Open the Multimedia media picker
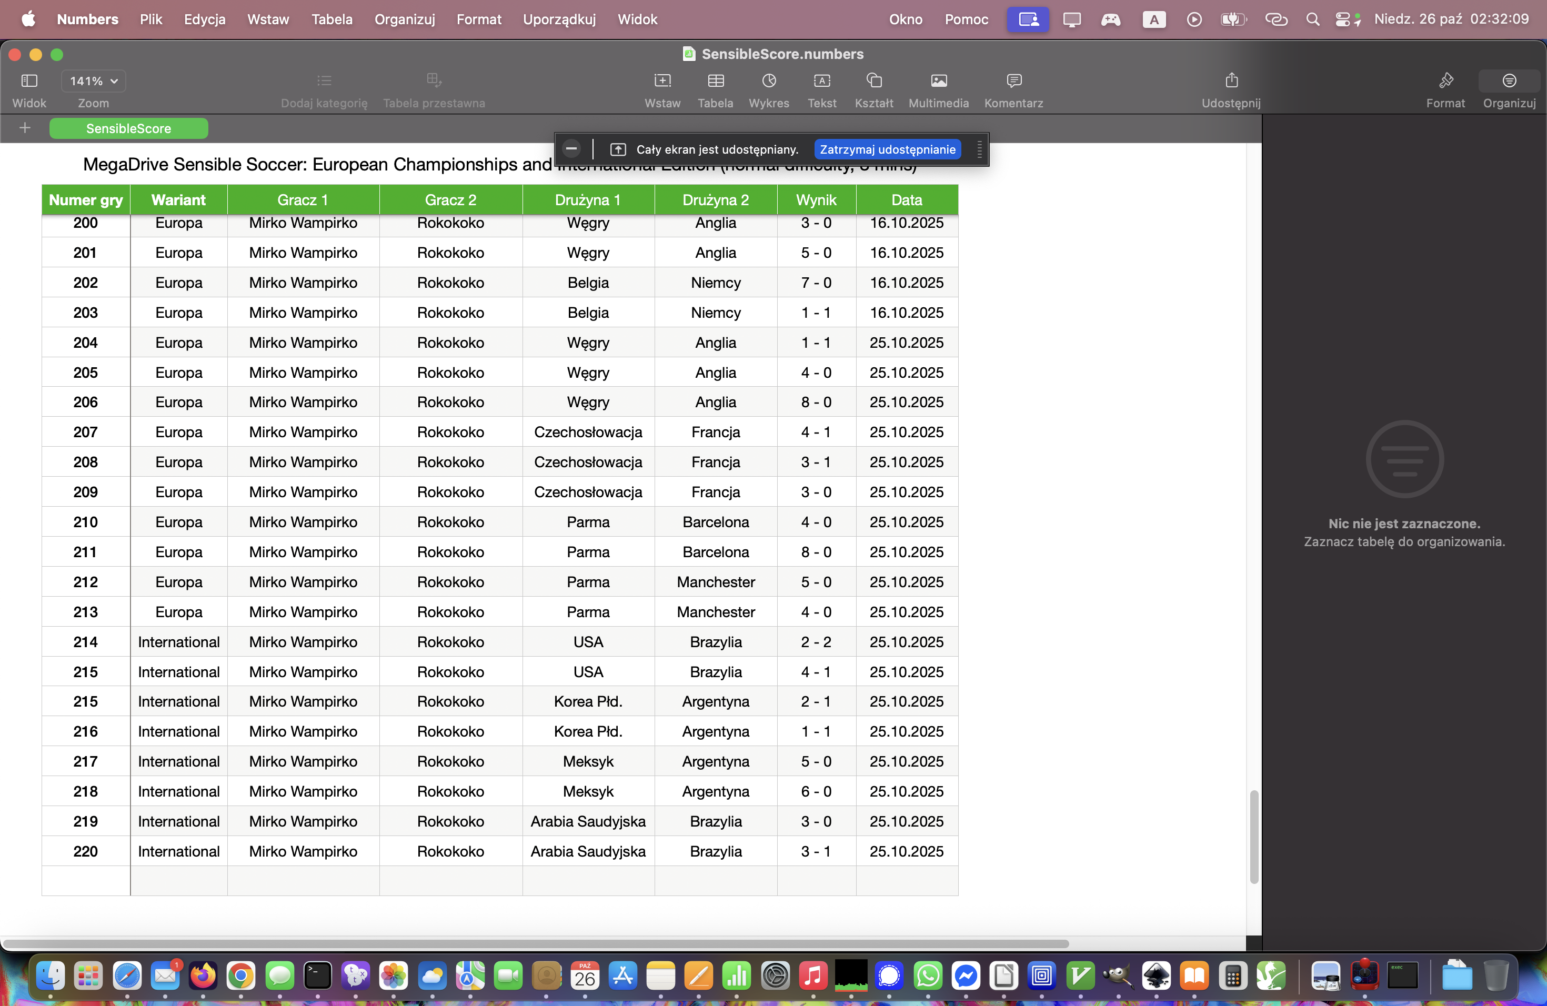The height and width of the screenshot is (1006, 1547). (x=938, y=81)
